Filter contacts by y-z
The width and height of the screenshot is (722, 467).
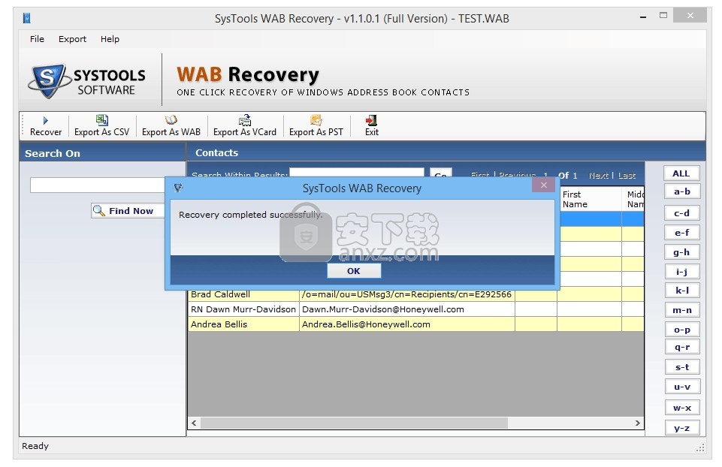(682, 429)
